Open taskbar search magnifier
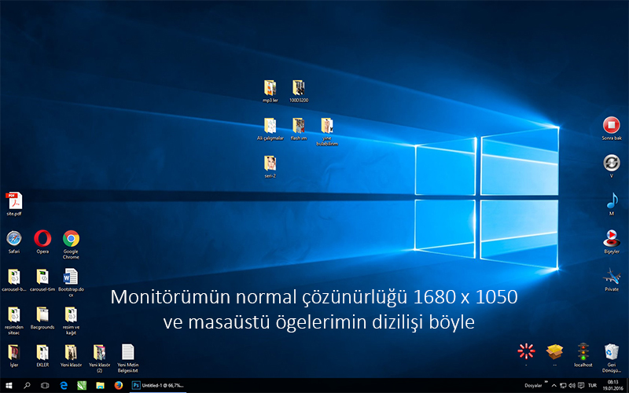 pyautogui.click(x=27, y=385)
